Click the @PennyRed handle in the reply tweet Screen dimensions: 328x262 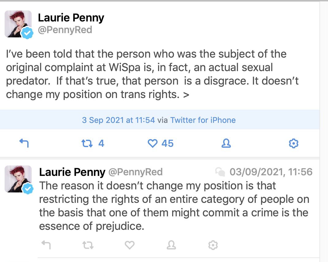135,172
